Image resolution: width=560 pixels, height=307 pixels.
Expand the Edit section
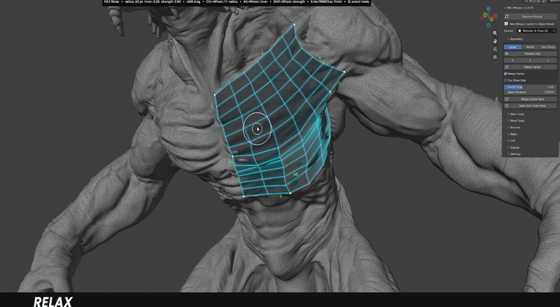[512, 141]
